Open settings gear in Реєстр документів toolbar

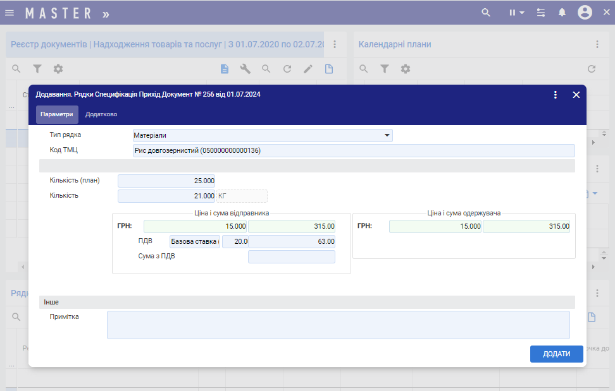[x=58, y=69]
